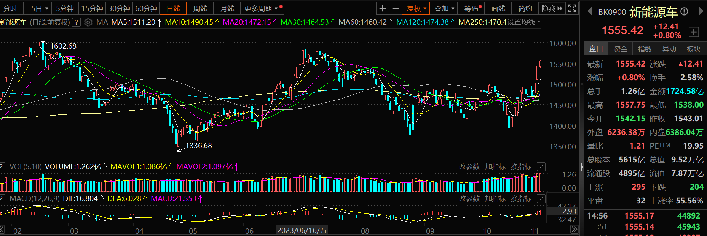Screen dimensions: 707x236
Task: Close the VOL indicator panel
Action: point(541,167)
